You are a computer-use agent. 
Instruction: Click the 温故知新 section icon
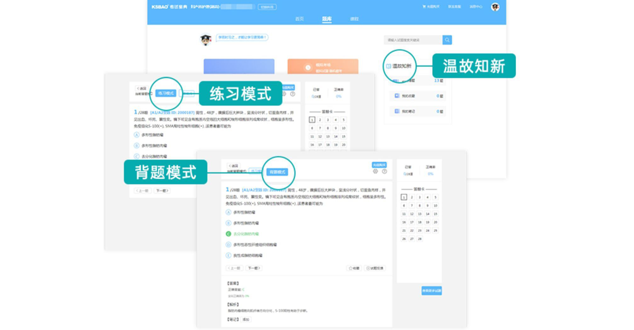(388, 66)
